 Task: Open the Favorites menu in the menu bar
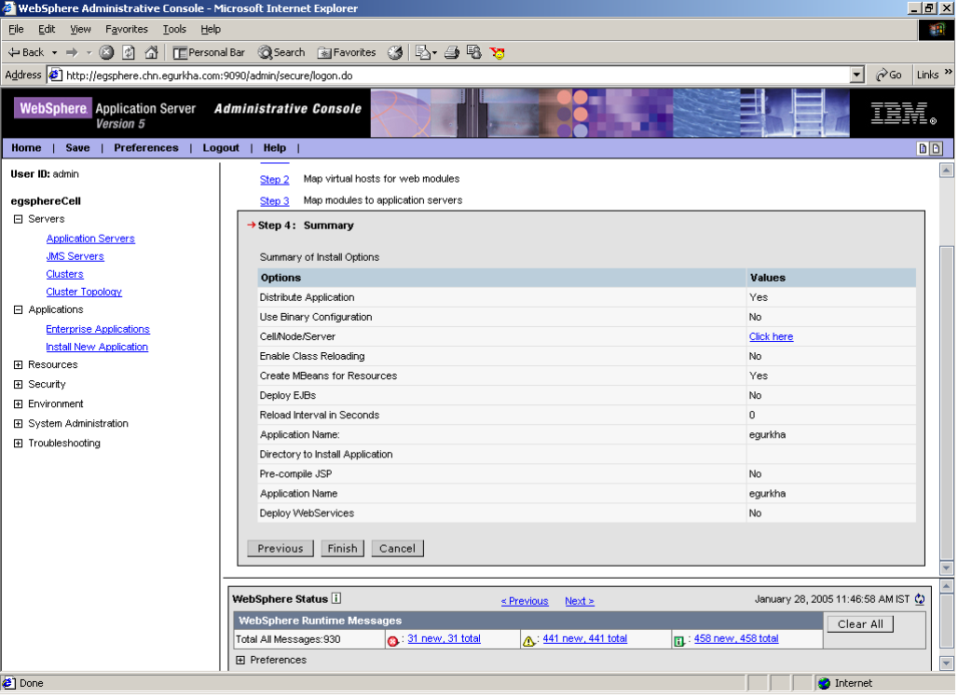127,29
